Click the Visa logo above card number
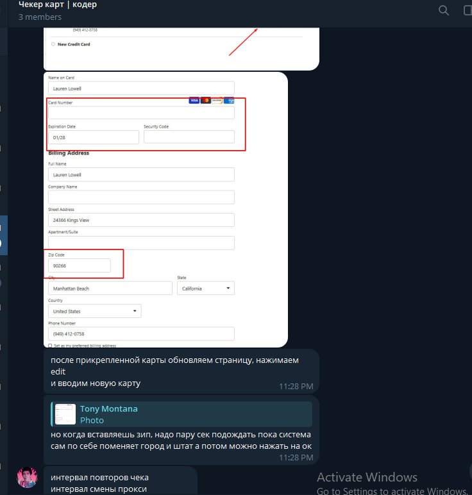Image resolution: width=472 pixels, height=495 pixels. [194, 101]
